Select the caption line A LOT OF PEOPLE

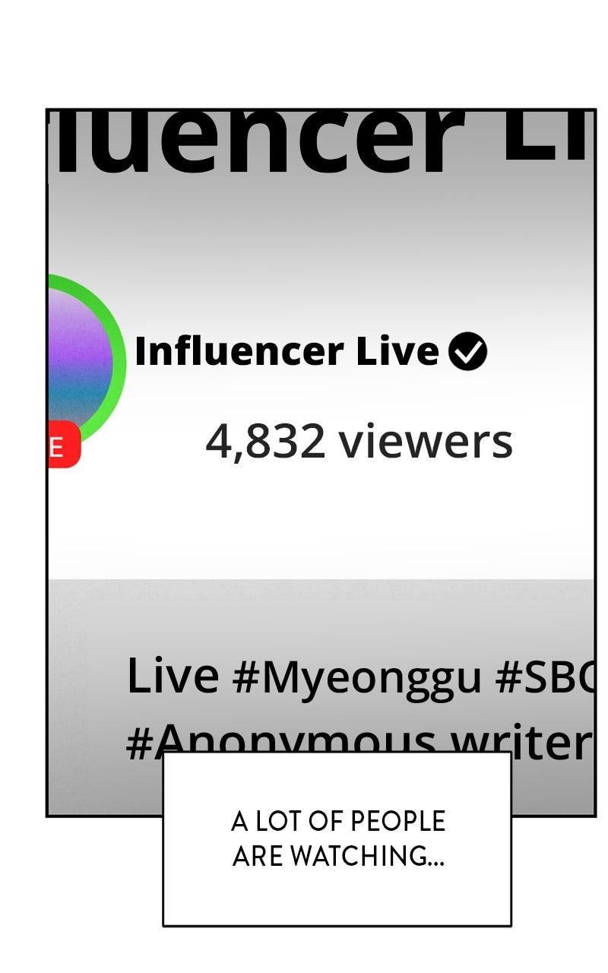pos(338,822)
